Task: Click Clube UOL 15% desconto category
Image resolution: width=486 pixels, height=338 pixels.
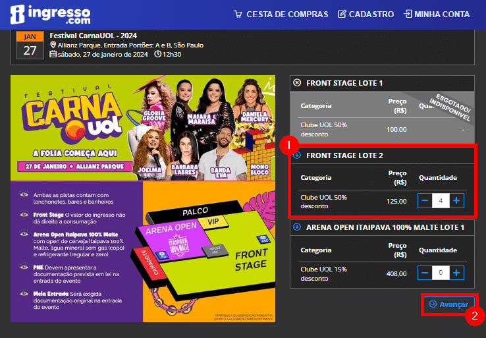Action: [x=323, y=274]
